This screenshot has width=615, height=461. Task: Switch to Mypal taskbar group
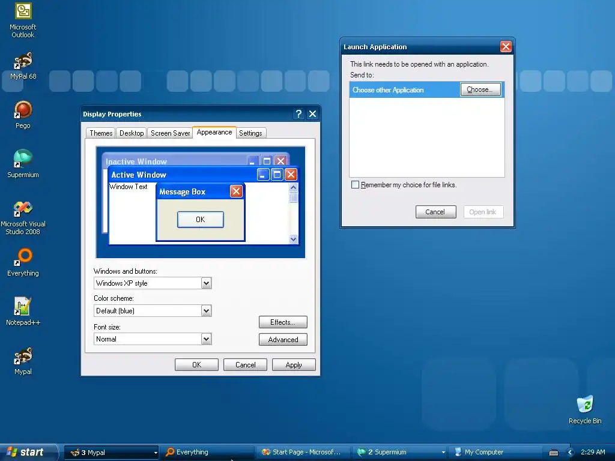click(111, 453)
